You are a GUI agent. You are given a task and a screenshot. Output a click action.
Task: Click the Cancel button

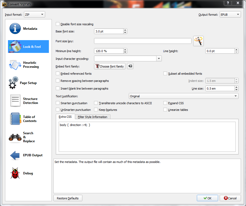(230, 198)
